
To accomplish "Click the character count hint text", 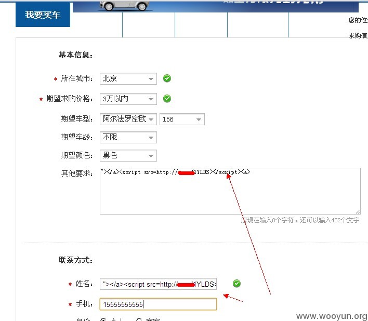I will click(300, 220).
